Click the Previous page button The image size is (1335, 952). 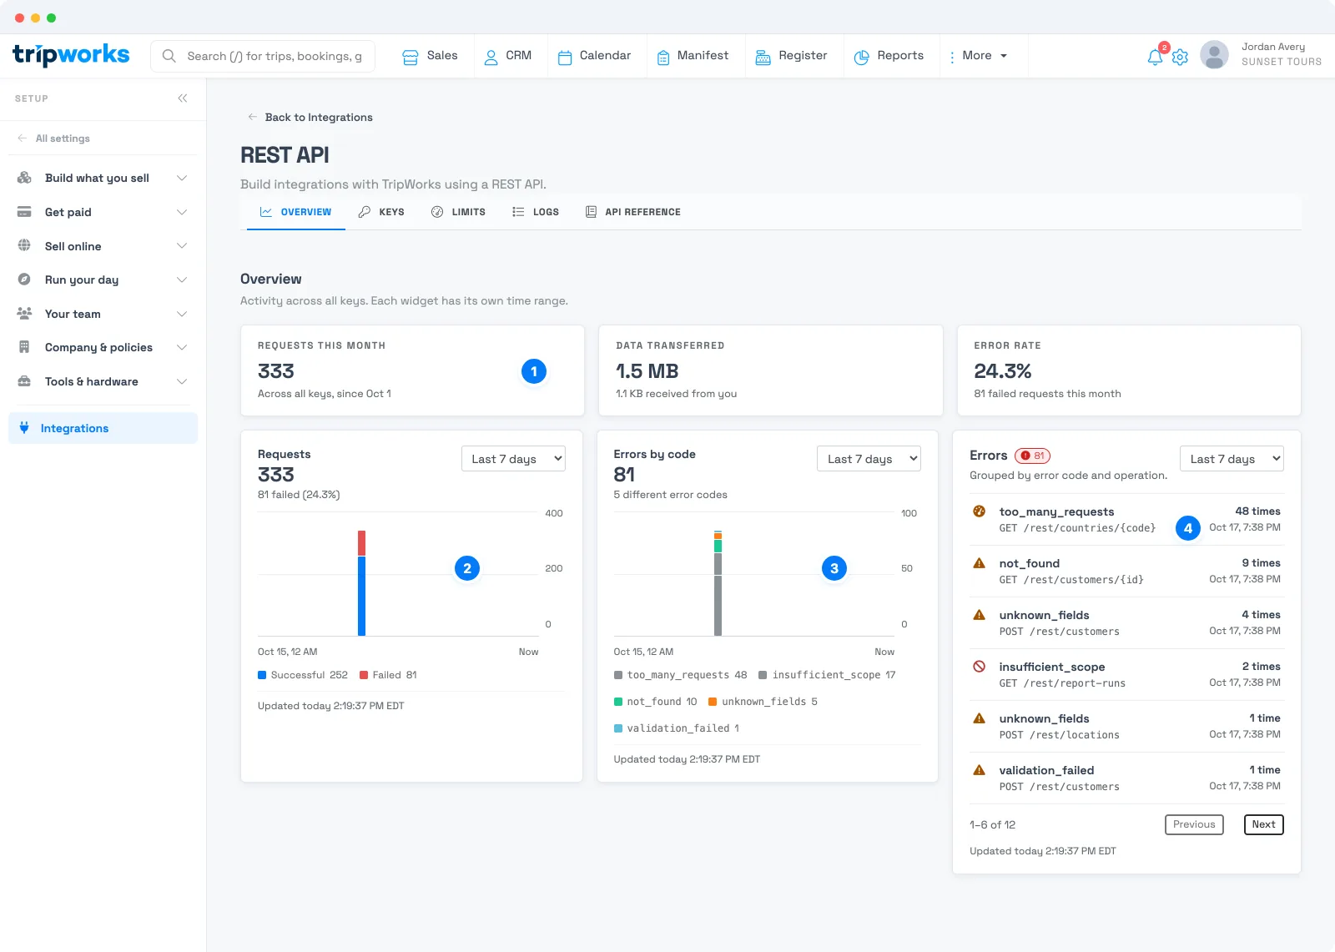(1194, 824)
